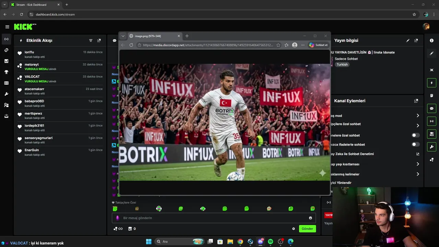Open the wrench settings icon in left sidebar
Image resolution: width=439 pixels, height=247 pixels.
point(6,94)
